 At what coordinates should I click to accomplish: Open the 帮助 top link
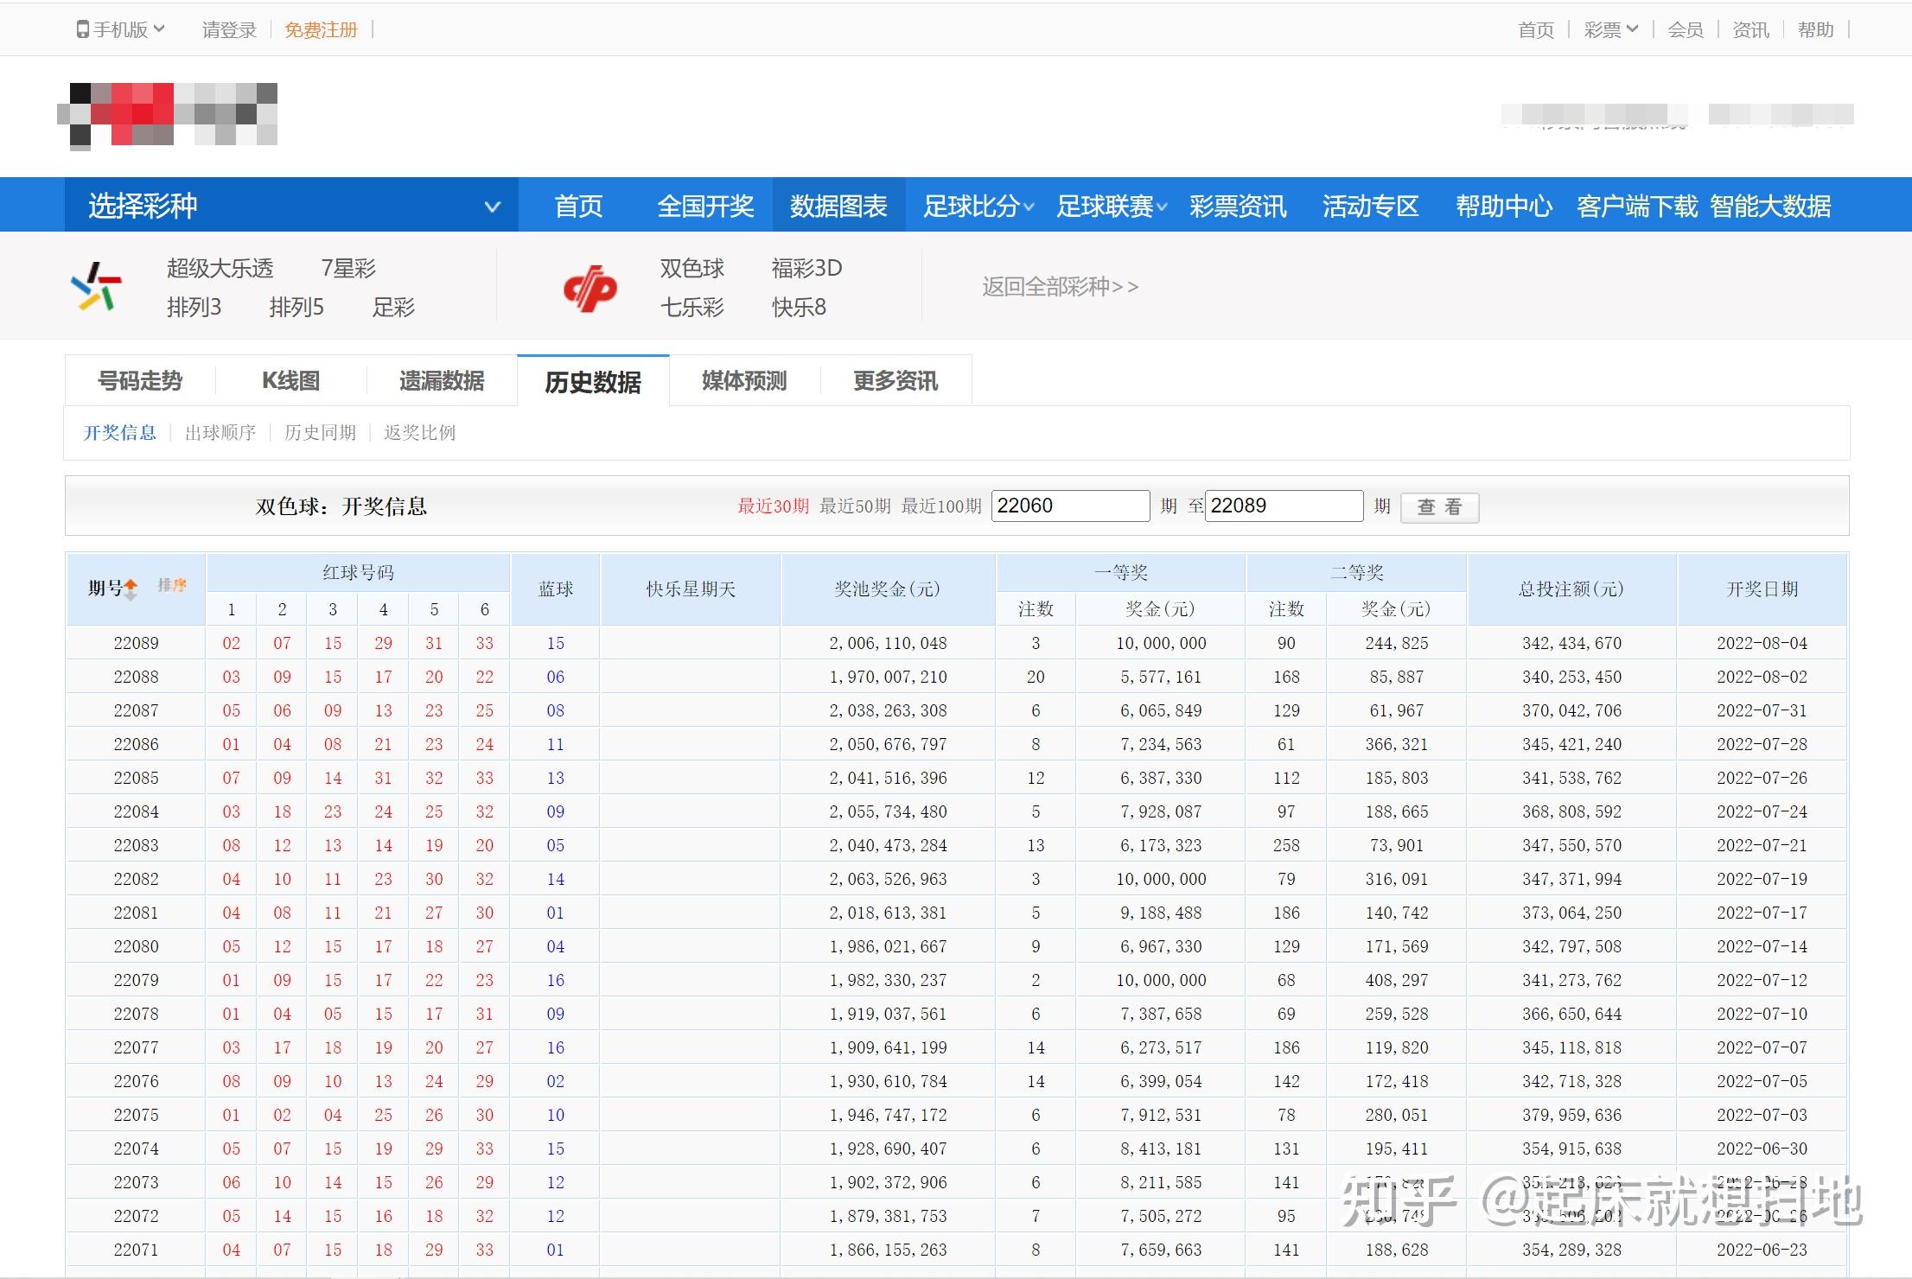pos(1815,29)
